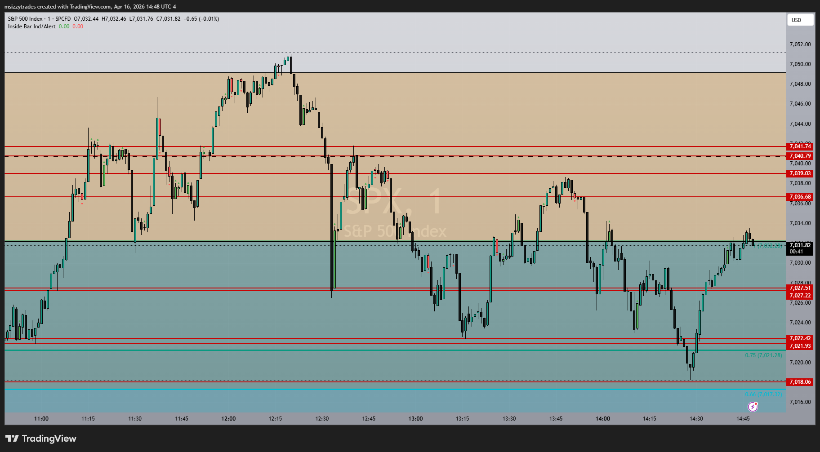Click the 7,038.00 price scale label

click(x=800, y=183)
